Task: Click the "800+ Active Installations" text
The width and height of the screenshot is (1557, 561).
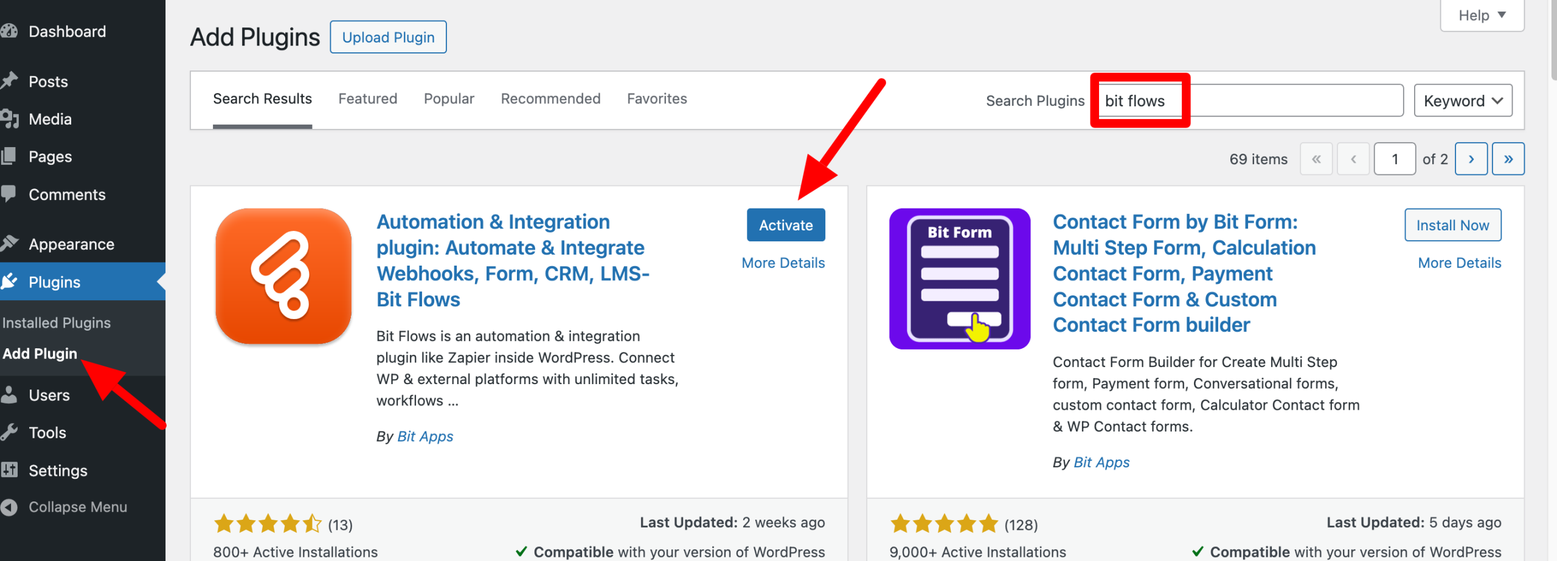Action: pos(296,552)
